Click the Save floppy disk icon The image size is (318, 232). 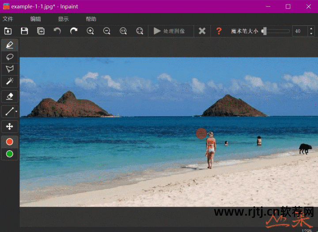(24, 31)
